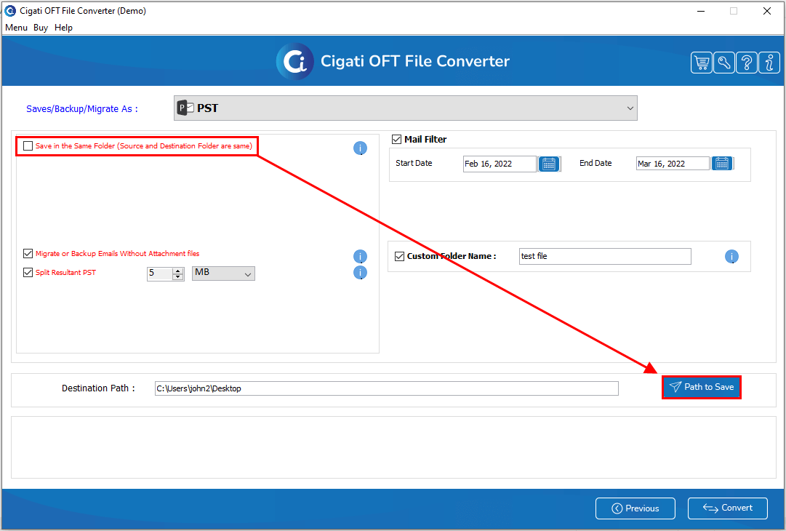The image size is (786, 531).
Task: Click the Previous button
Action: [x=635, y=508]
